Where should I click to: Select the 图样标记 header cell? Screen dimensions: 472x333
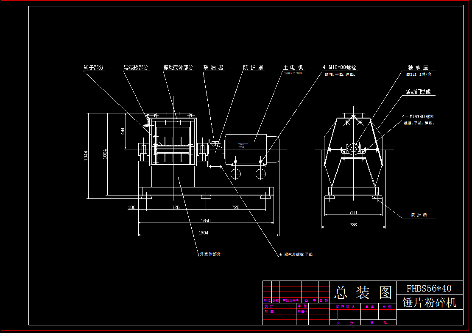(x=345, y=307)
